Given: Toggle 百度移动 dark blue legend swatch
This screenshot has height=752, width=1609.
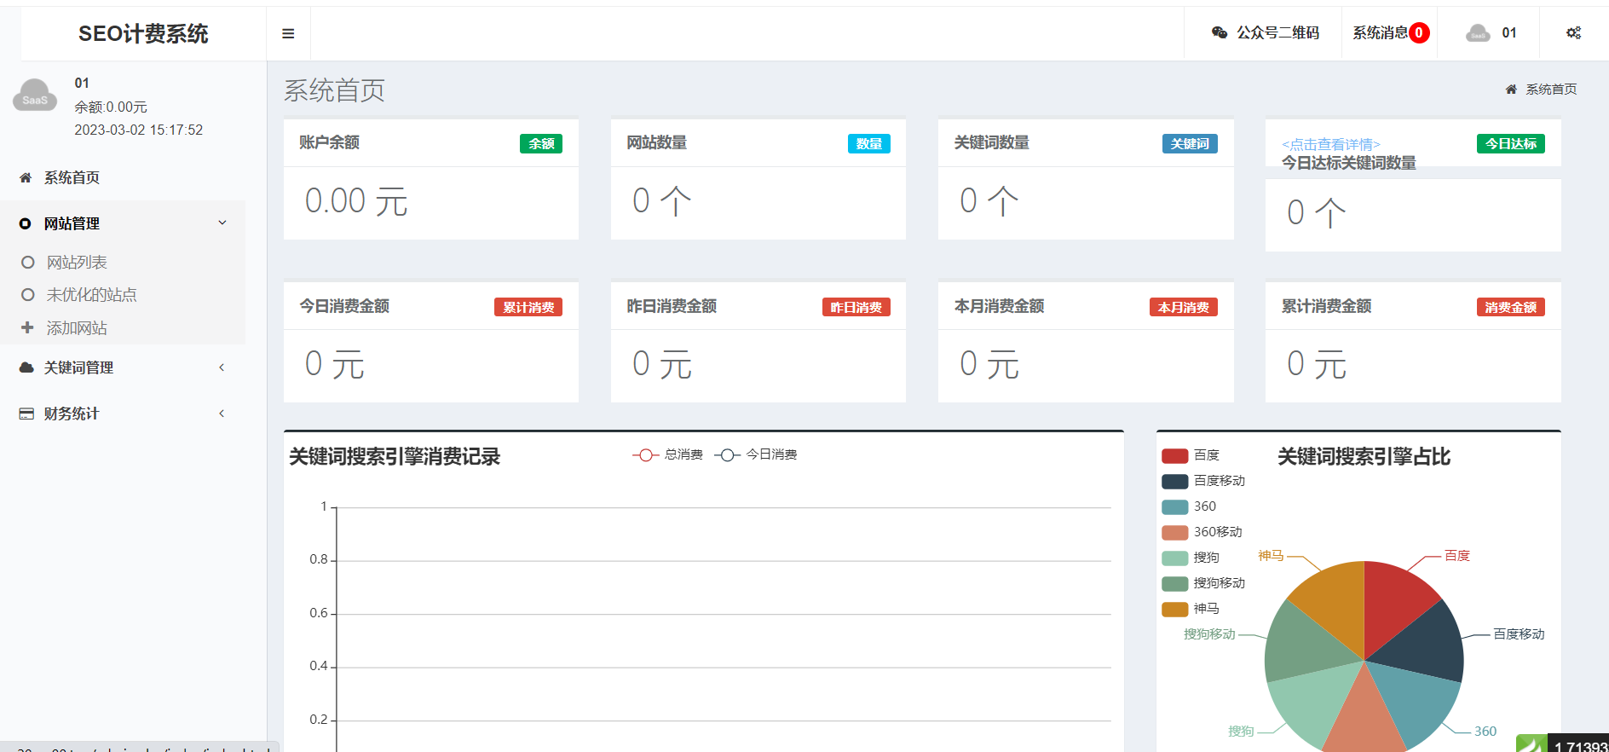Looking at the screenshot, I should coord(1174,481).
